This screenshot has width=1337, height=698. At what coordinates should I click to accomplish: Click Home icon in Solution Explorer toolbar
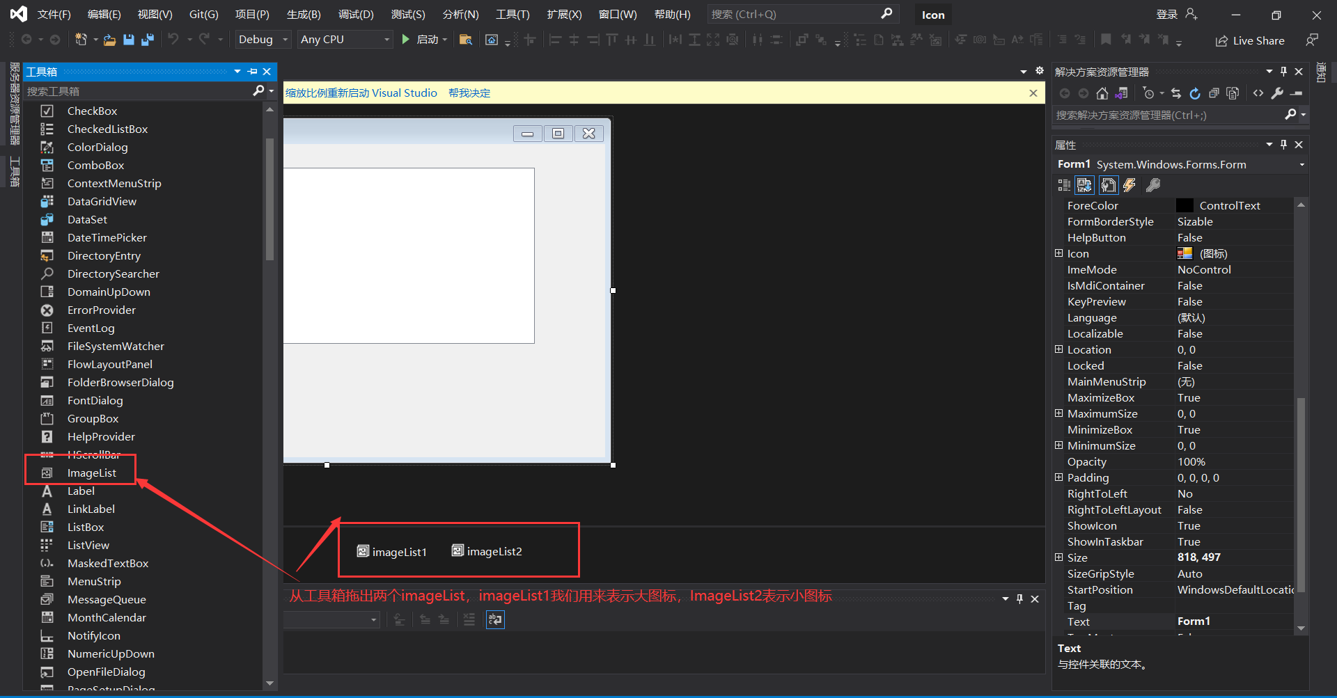point(1102,93)
